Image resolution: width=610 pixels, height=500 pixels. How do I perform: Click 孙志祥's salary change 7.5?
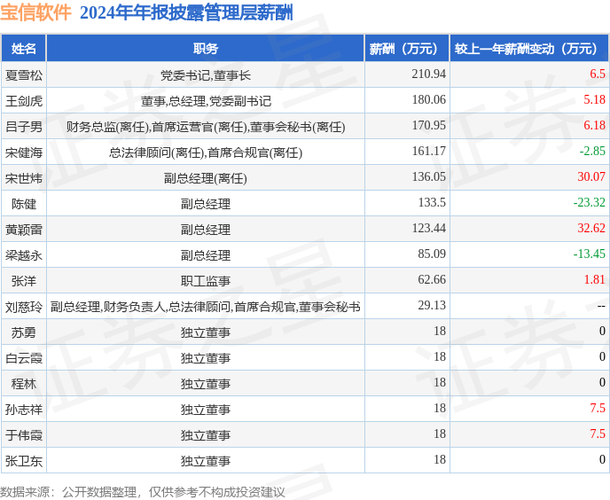(598, 408)
